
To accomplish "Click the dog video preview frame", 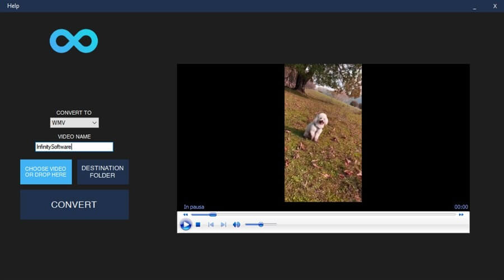I will (323, 133).
